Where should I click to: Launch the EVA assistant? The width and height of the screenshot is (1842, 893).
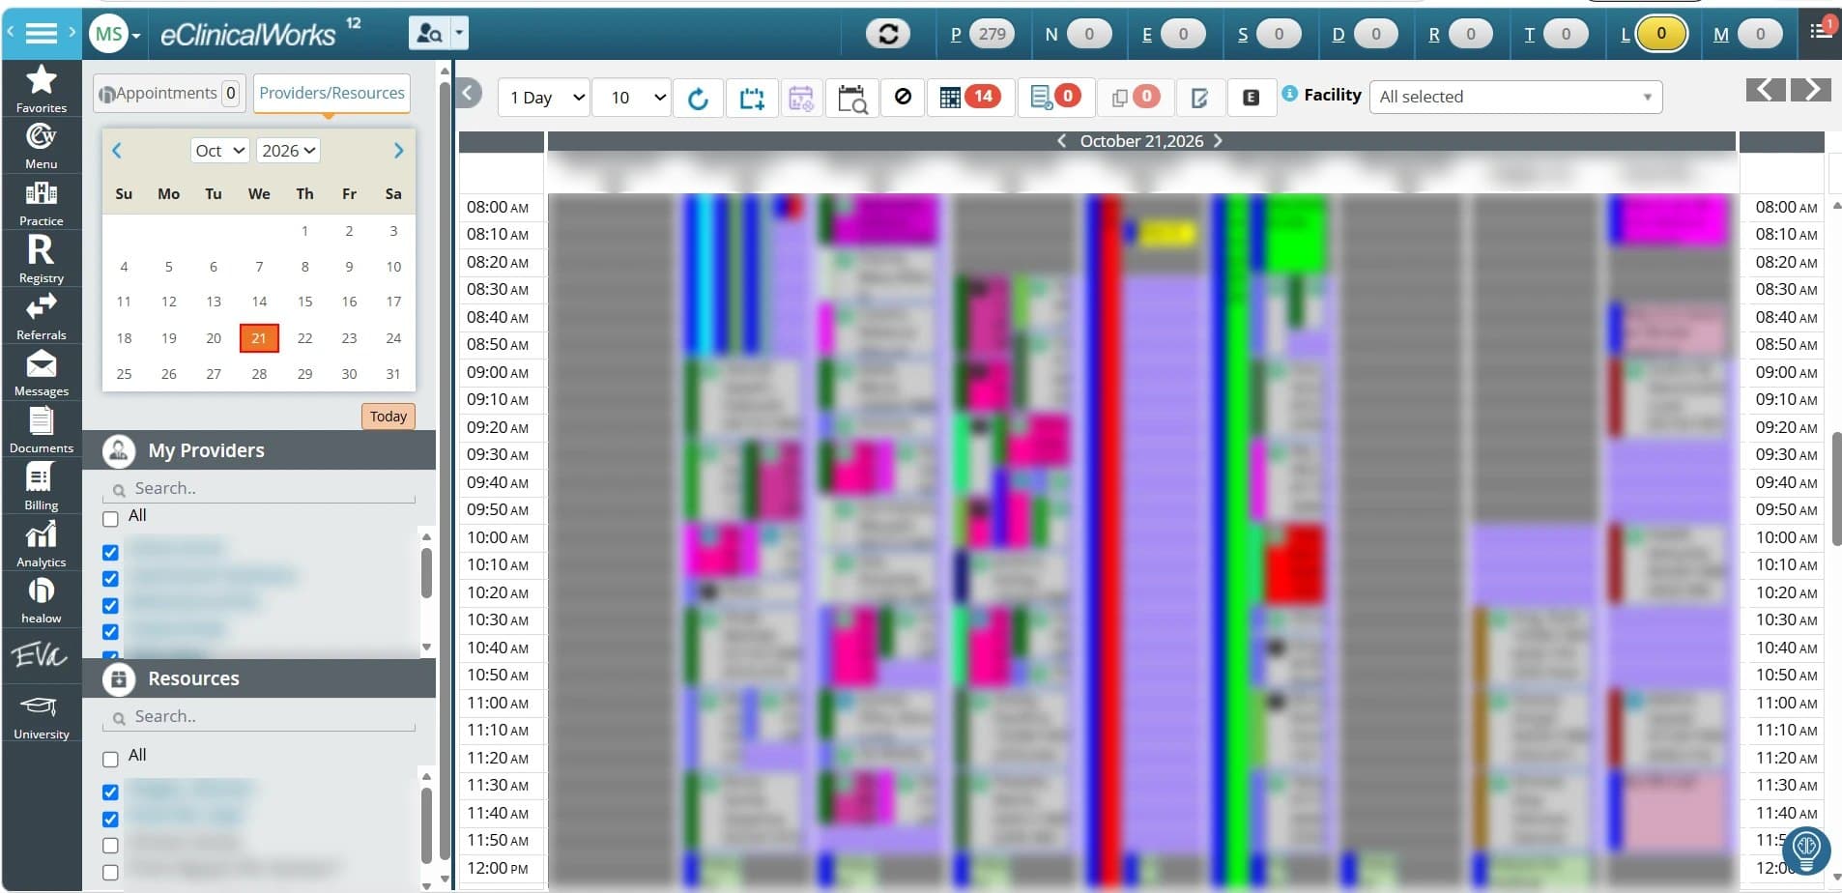(40, 655)
